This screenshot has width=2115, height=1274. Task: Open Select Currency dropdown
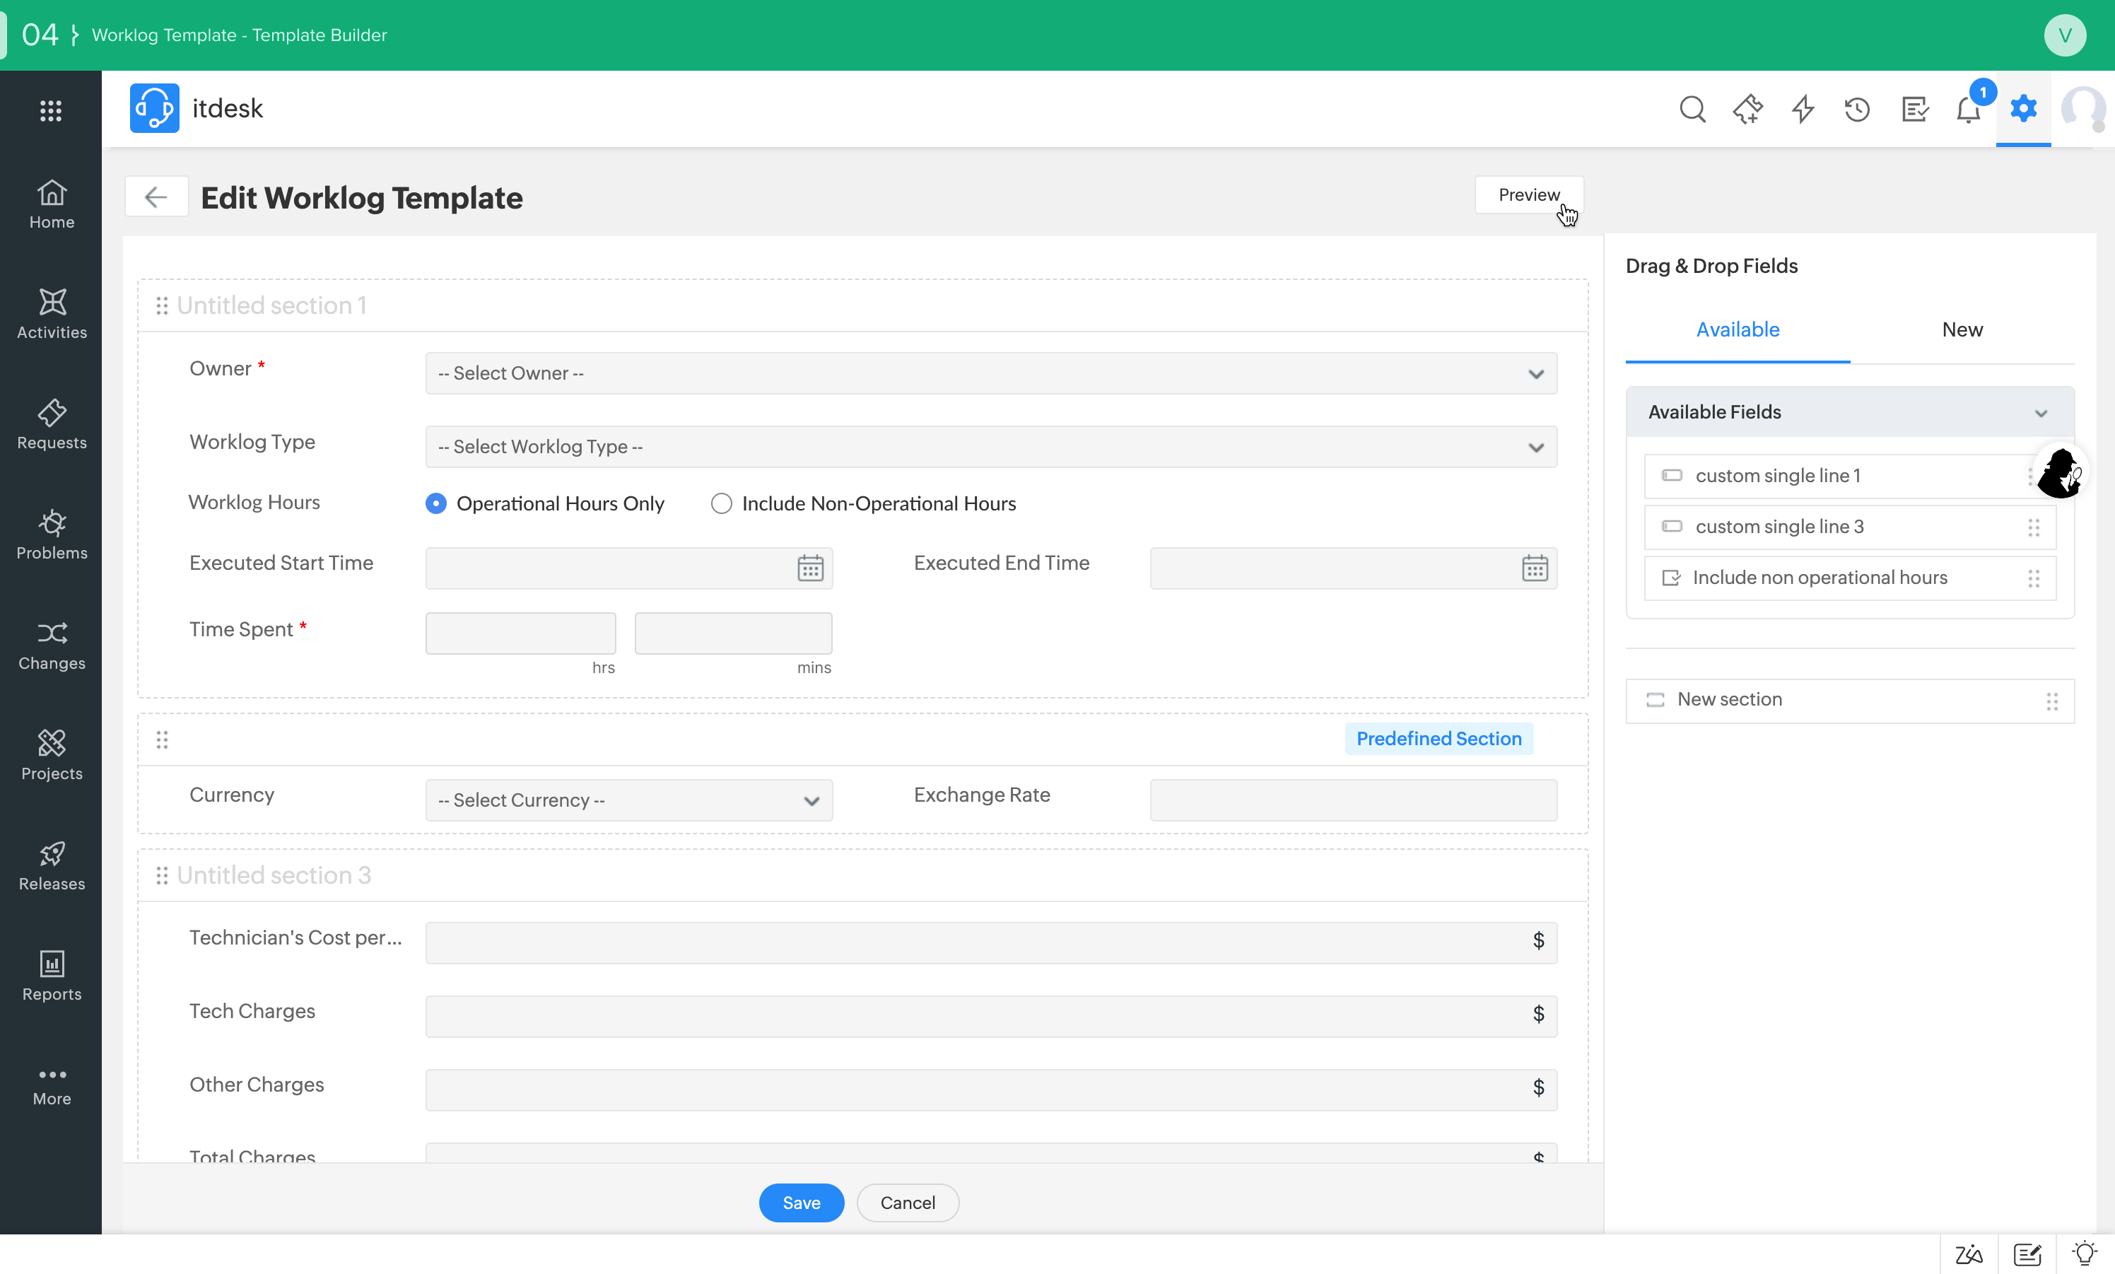coord(628,800)
